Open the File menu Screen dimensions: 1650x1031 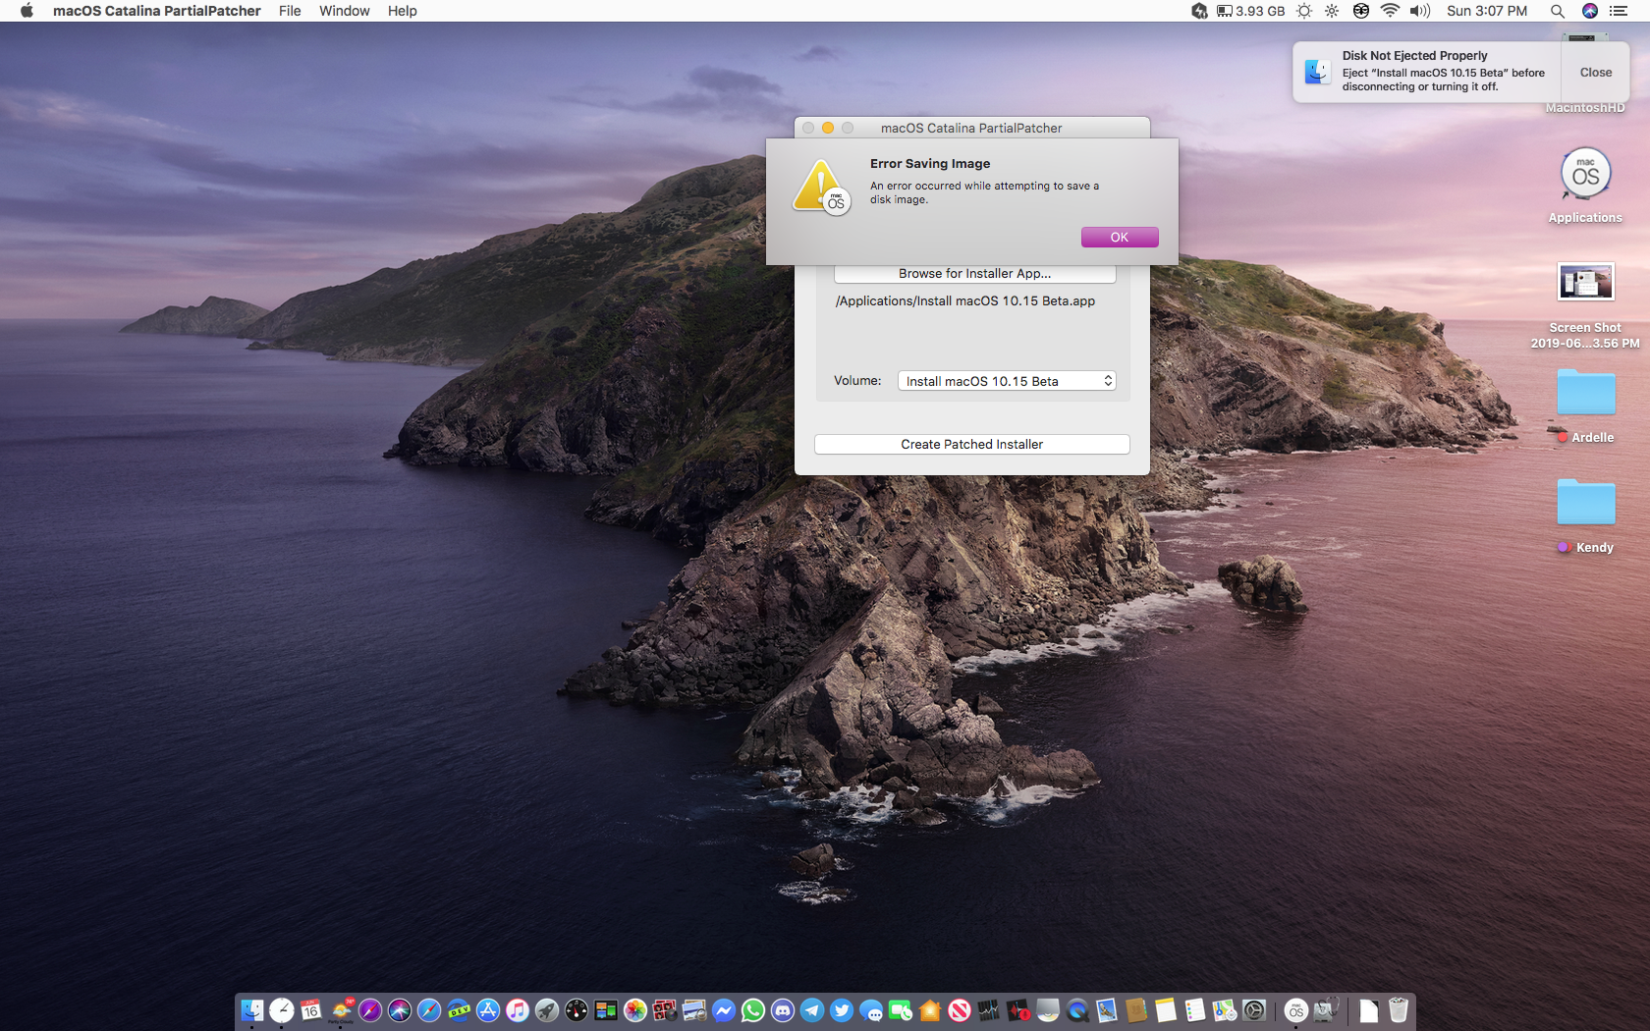click(290, 11)
